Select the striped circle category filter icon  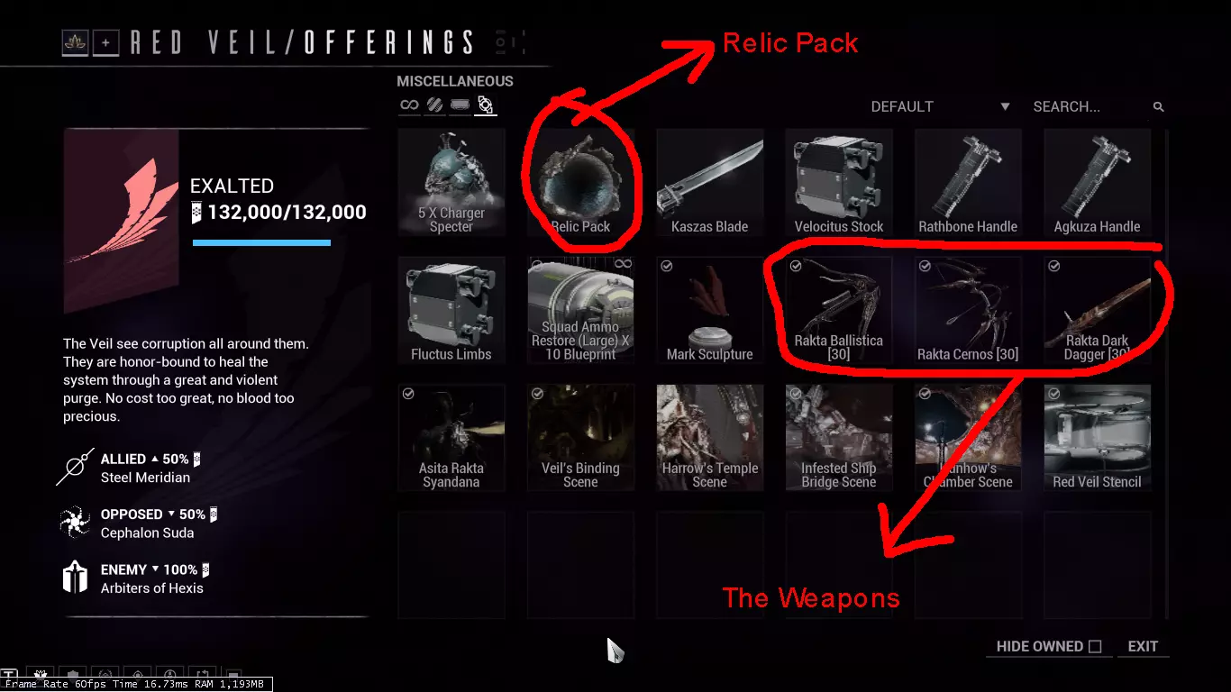coord(434,105)
